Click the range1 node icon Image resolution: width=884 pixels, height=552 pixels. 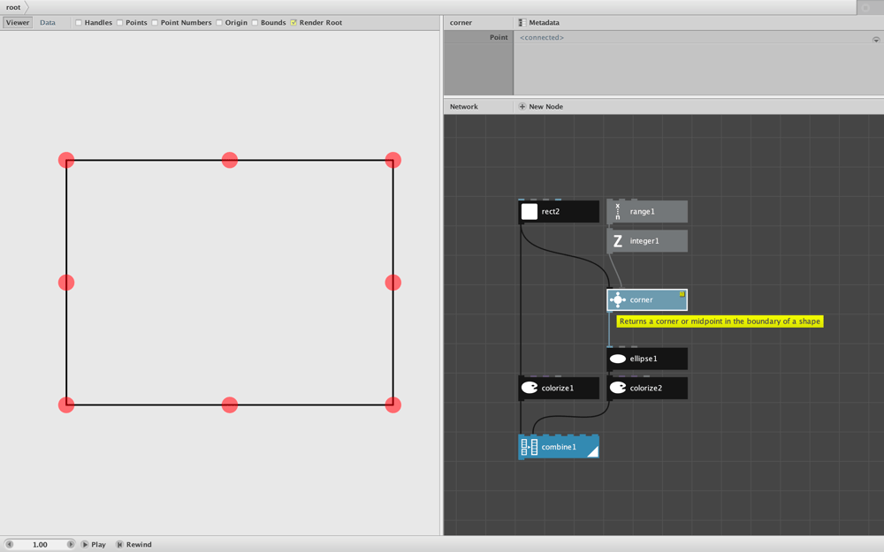(x=617, y=212)
